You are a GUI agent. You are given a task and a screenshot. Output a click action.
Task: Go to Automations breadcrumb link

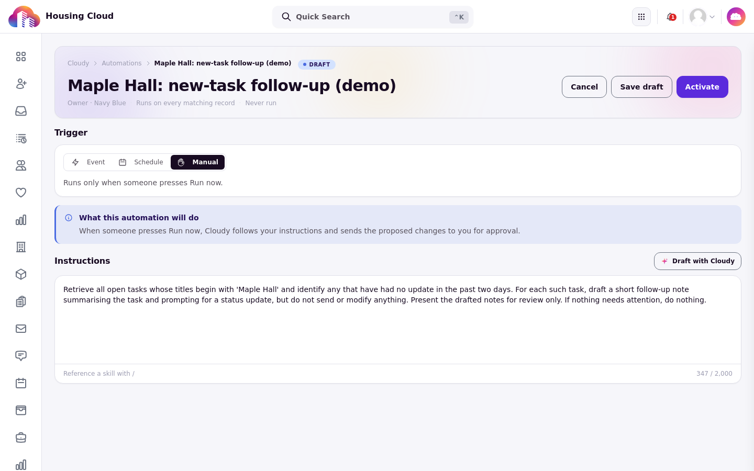121,63
